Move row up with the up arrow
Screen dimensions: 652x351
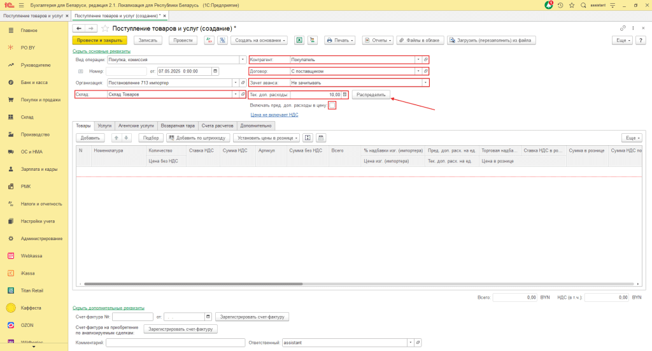[x=116, y=138]
